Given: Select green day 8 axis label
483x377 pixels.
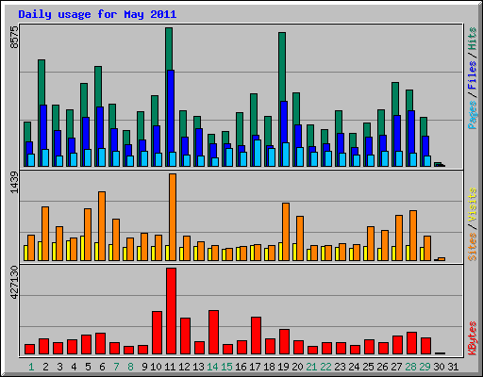Looking at the screenshot, I should [130, 367].
